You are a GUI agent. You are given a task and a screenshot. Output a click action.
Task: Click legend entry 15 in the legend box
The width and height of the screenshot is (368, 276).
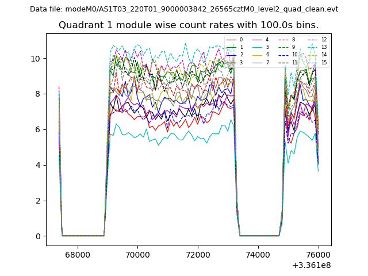pos(324,63)
